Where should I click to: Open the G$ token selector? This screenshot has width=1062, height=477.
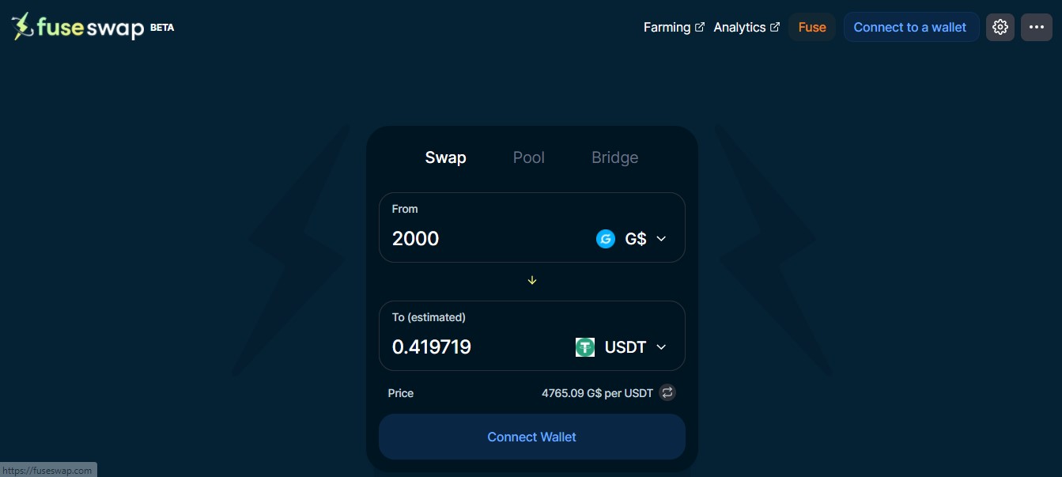pos(632,239)
